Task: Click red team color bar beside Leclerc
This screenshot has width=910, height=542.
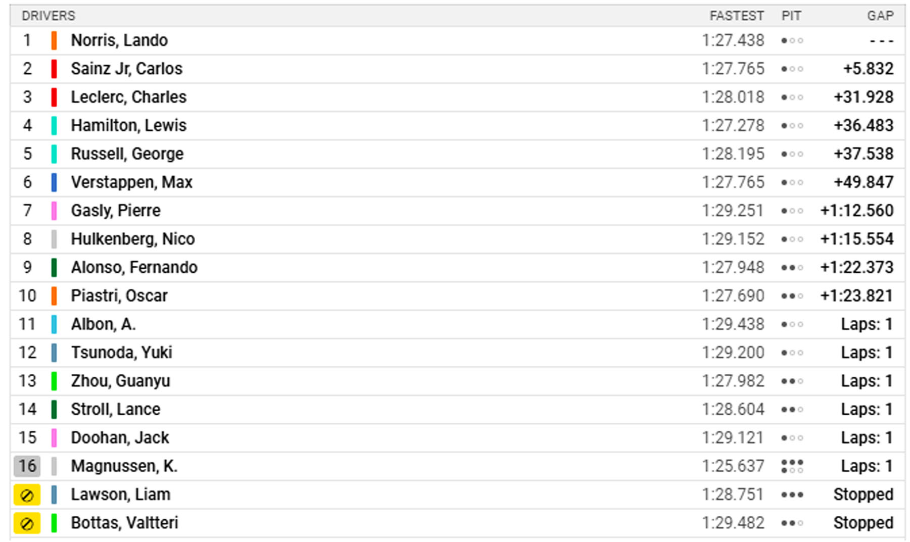Action: [54, 97]
